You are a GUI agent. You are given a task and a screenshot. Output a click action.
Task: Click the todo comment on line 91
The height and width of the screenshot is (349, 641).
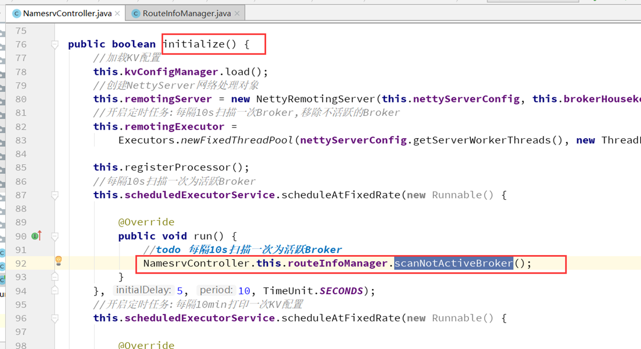click(x=242, y=249)
